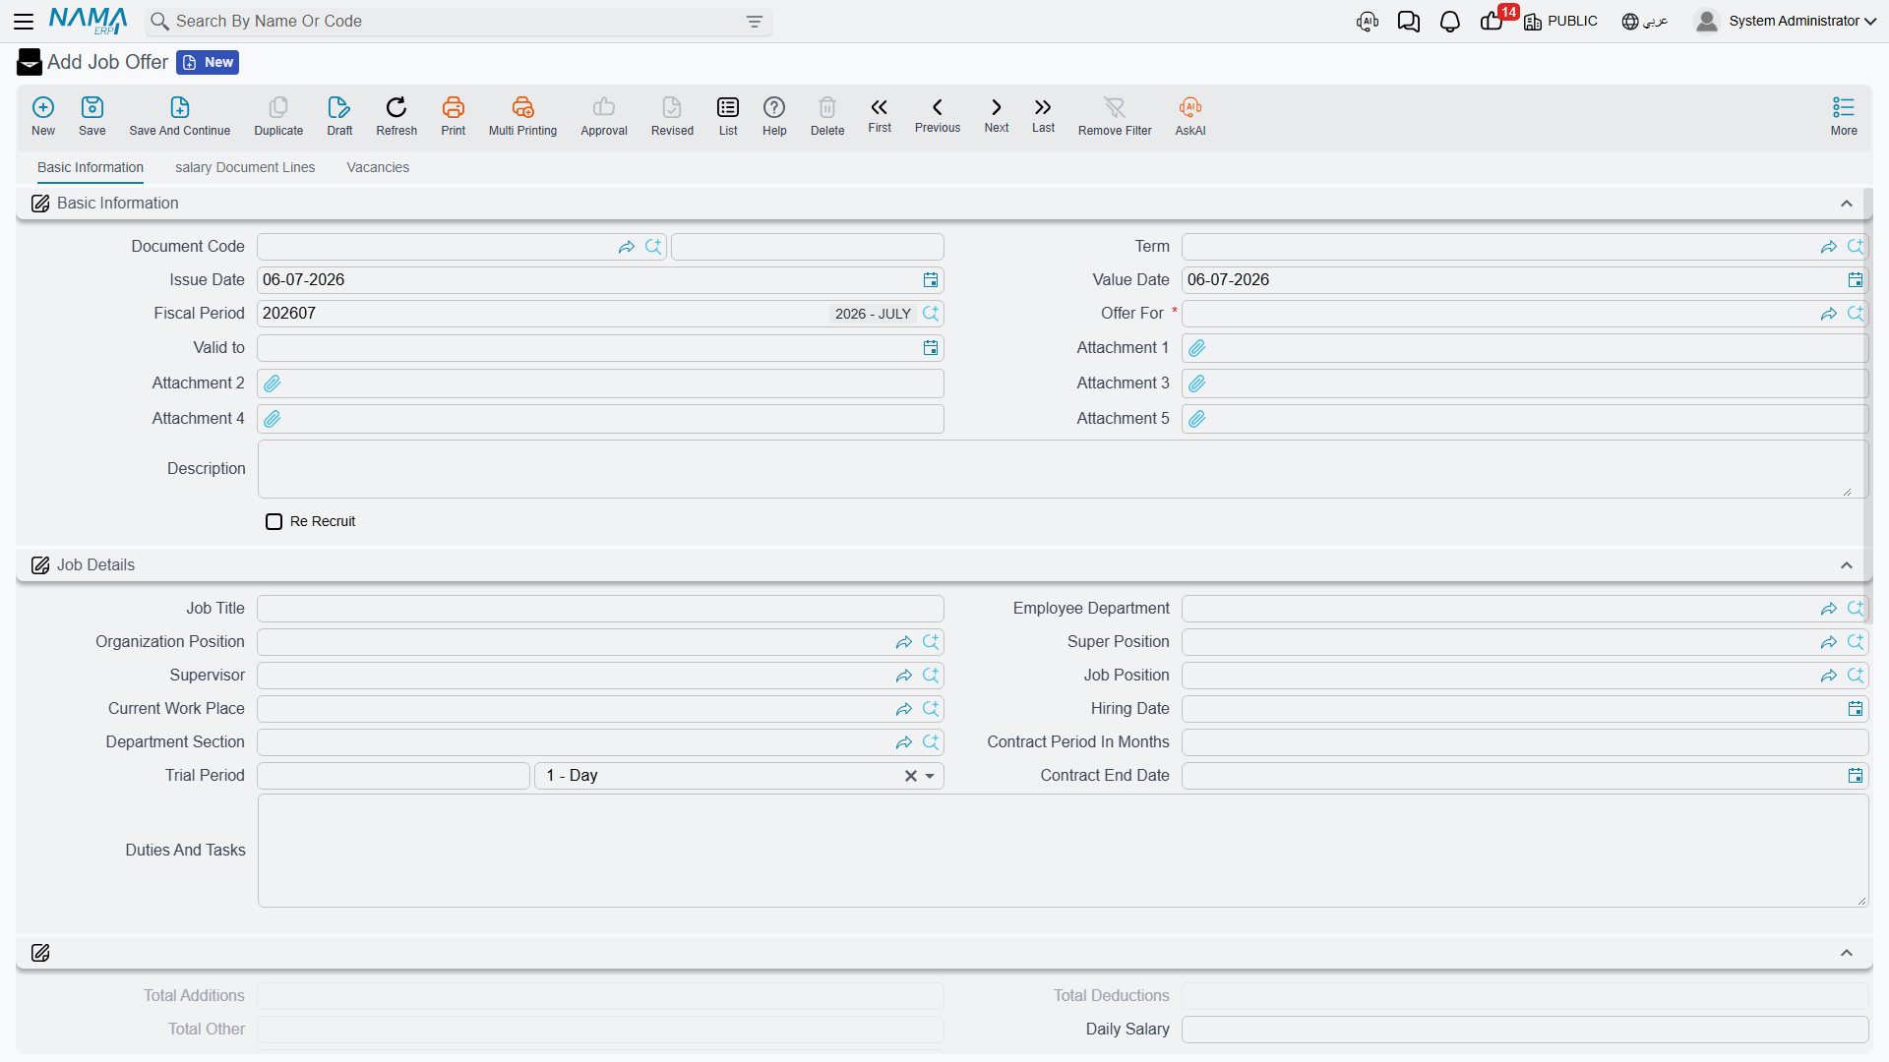Click Attachment 1 paperclip icon

(x=1197, y=348)
